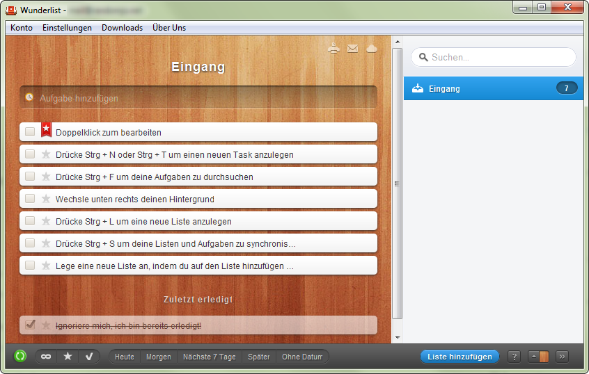Click 'Zuletzt erledigt' section heading
589x374 pixels.
[x=198, y=300]
